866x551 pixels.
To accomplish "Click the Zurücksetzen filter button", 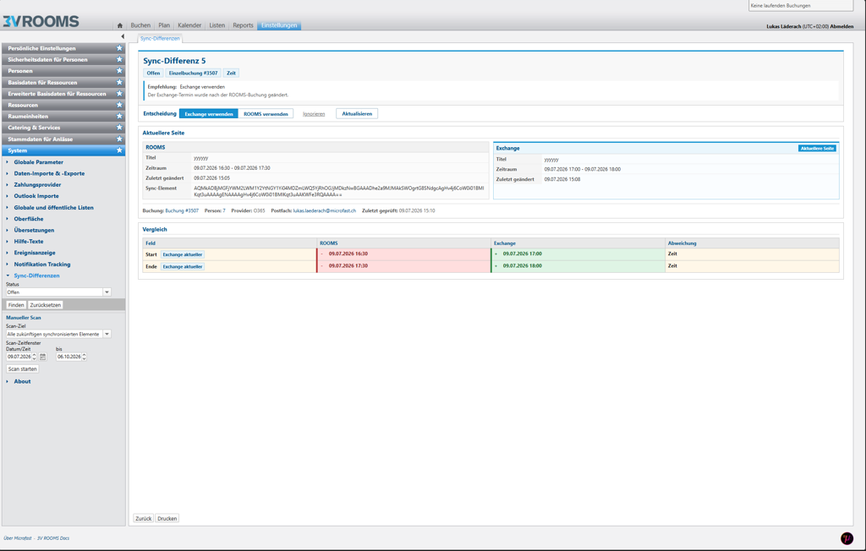I will pyautogui.click(x=46, y=305).
